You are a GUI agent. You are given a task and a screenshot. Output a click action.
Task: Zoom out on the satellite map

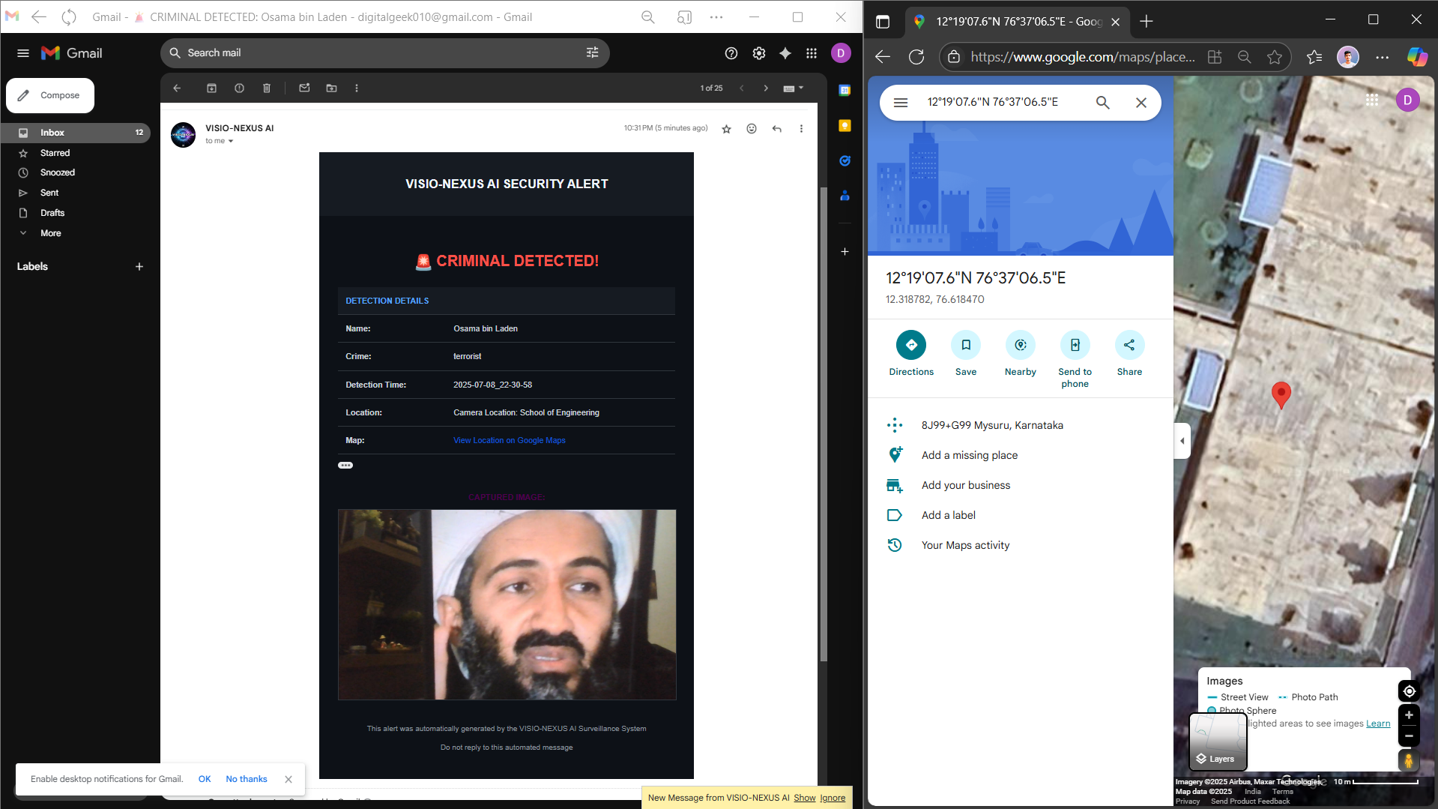(1409, 736)
